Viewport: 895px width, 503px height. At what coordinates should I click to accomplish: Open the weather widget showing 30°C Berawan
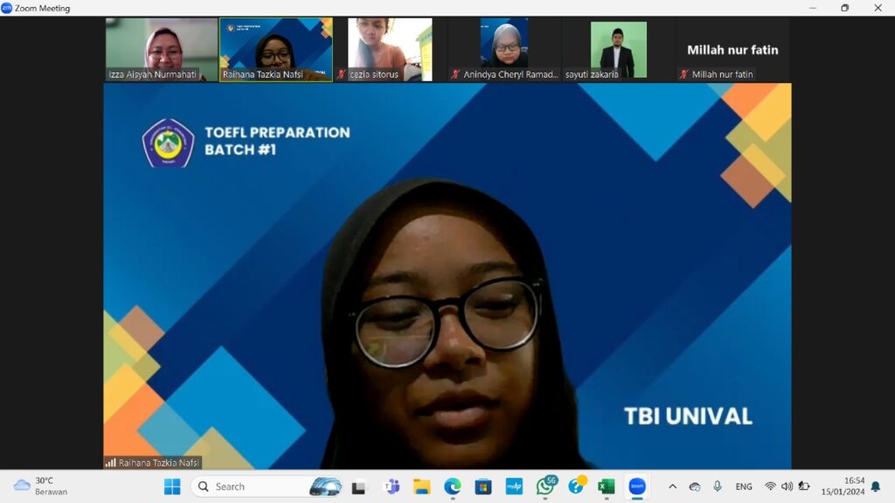41,486
